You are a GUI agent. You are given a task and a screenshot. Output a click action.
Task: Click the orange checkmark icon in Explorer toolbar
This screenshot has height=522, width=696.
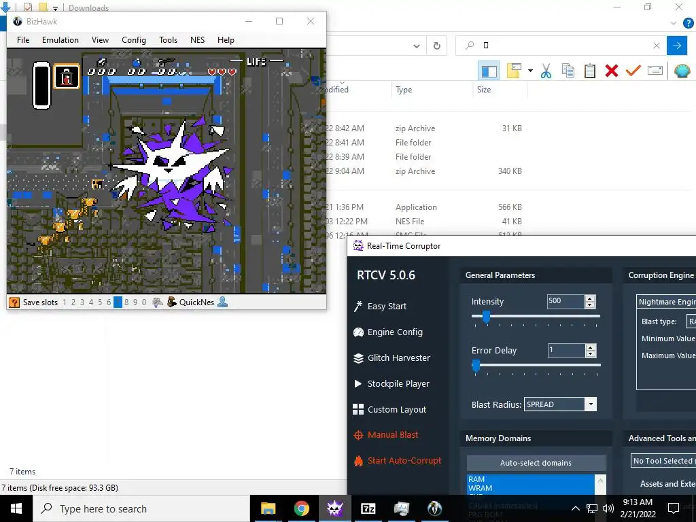coord(633,71)
